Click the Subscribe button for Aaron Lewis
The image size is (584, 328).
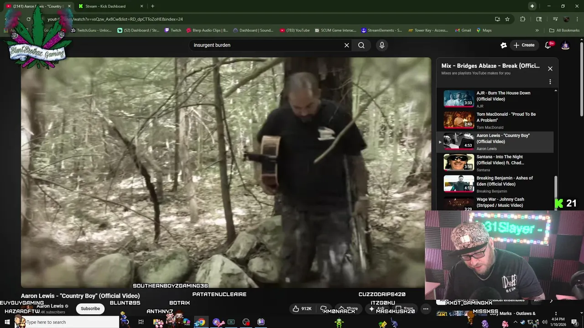(90, 308)
